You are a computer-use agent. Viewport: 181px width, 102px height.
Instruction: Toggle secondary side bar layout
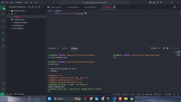click(158, 2)
